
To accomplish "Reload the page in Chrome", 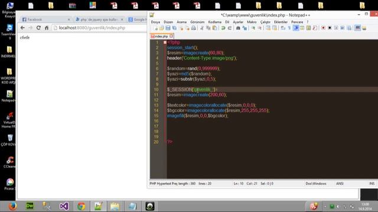I will click(38, 28).
